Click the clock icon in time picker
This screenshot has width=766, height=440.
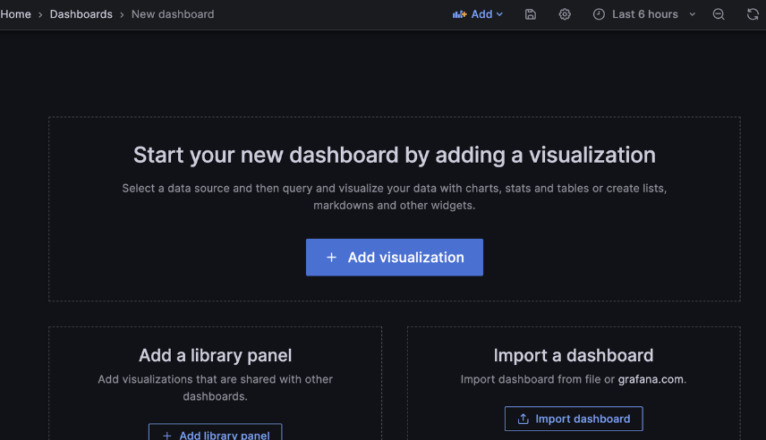click(599, 14)
